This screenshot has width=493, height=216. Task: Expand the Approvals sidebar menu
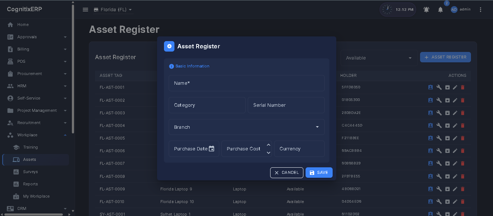37,37
